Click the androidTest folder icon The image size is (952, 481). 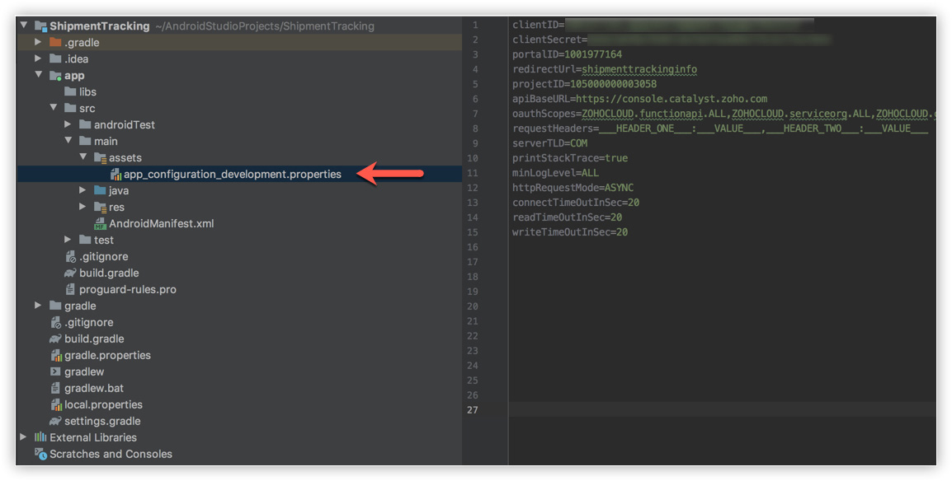point(85,124)
